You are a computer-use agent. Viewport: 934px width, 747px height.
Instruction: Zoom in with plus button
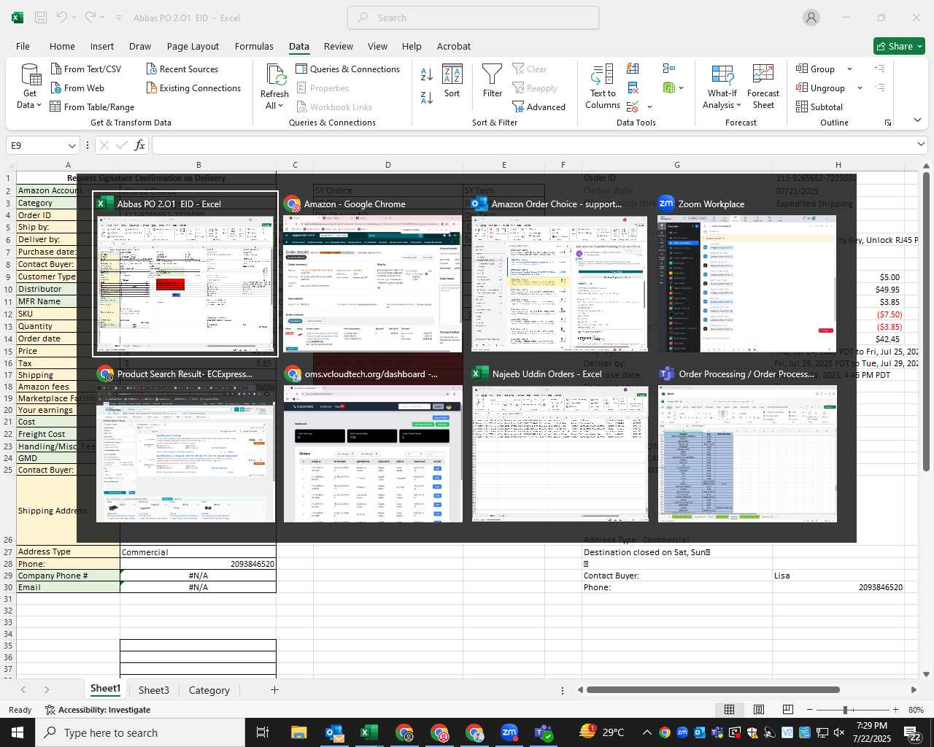[x=895, y=710]
